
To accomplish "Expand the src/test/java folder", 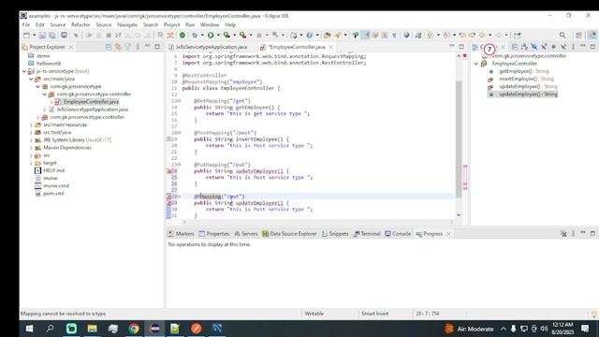I will click(31, 132).
